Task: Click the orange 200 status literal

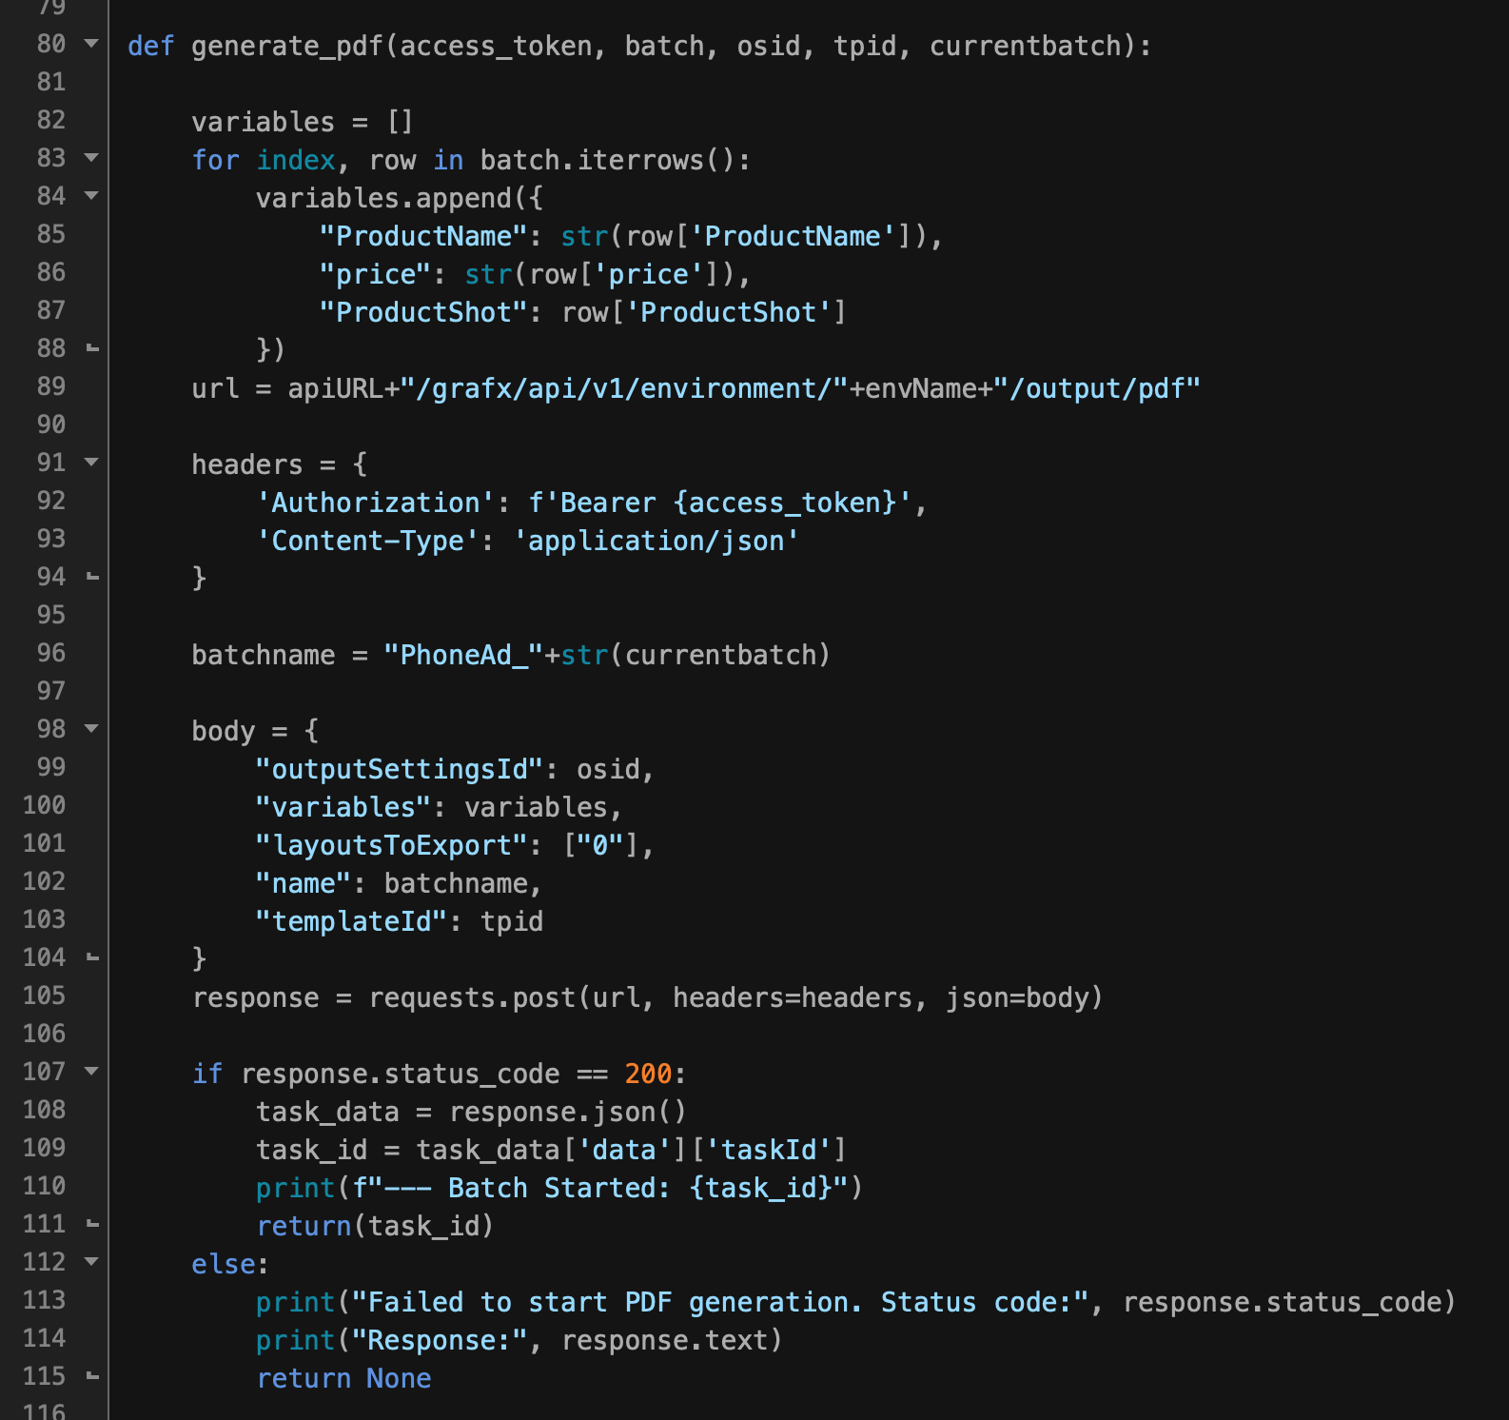Action: tap(647, 1074)
